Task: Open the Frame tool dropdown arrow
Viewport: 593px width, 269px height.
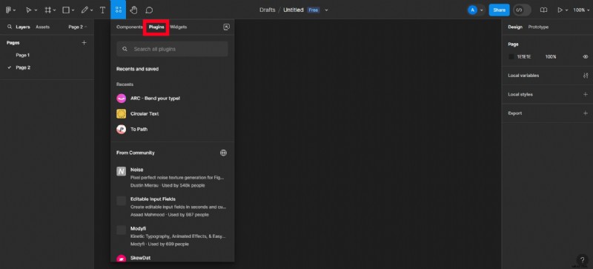Action: pos(55,10)
